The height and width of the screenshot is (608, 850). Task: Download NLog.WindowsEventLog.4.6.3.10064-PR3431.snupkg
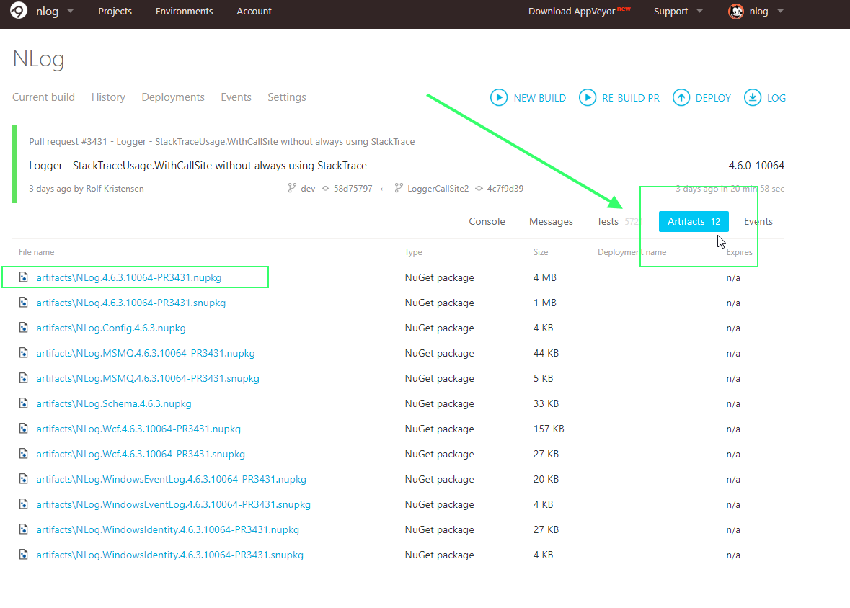[x=174, y=504]
